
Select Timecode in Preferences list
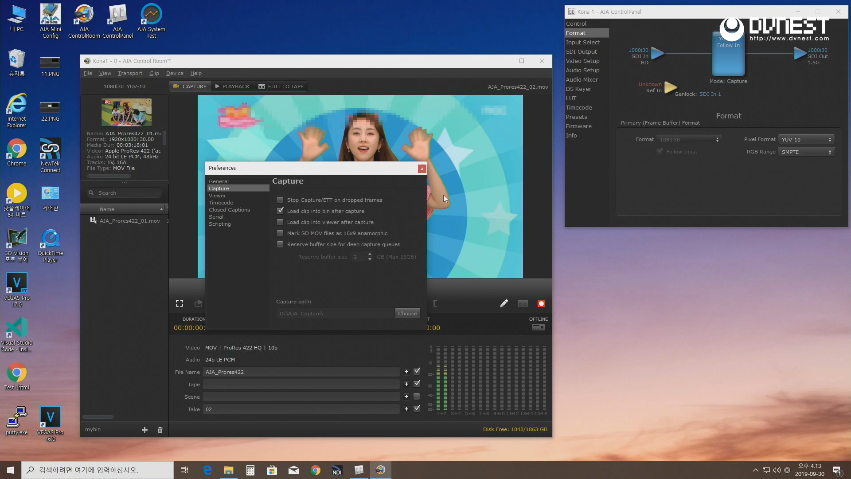(x=221, y=203)
